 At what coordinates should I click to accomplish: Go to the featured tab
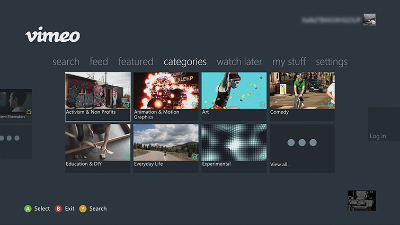(136, 62)
